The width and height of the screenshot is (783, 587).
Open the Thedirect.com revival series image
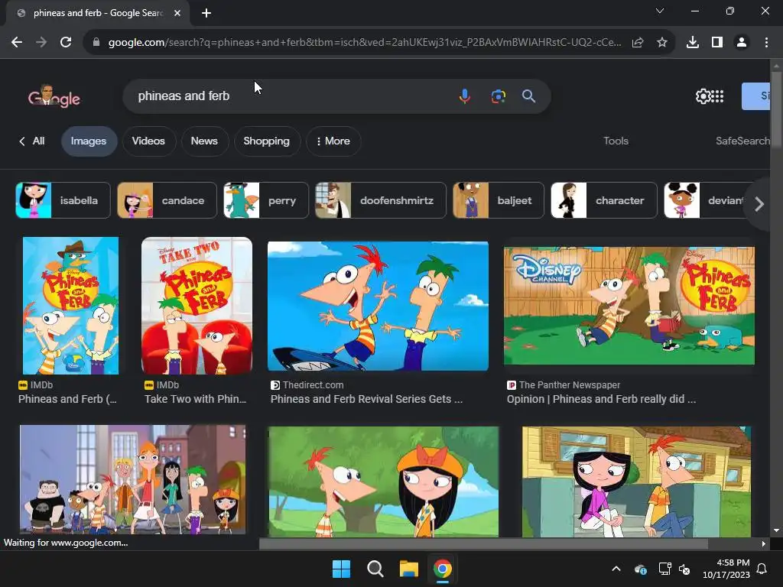point(378,306)
